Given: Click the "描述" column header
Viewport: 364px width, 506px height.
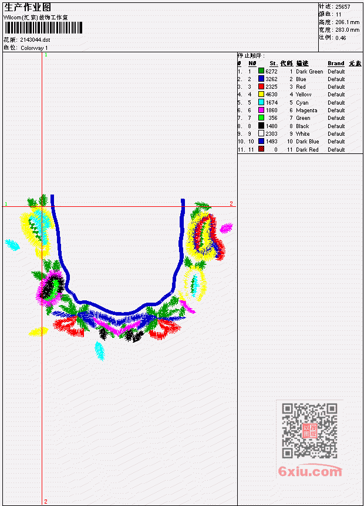Looking at the screenshot, I should (x=302, y=63).
